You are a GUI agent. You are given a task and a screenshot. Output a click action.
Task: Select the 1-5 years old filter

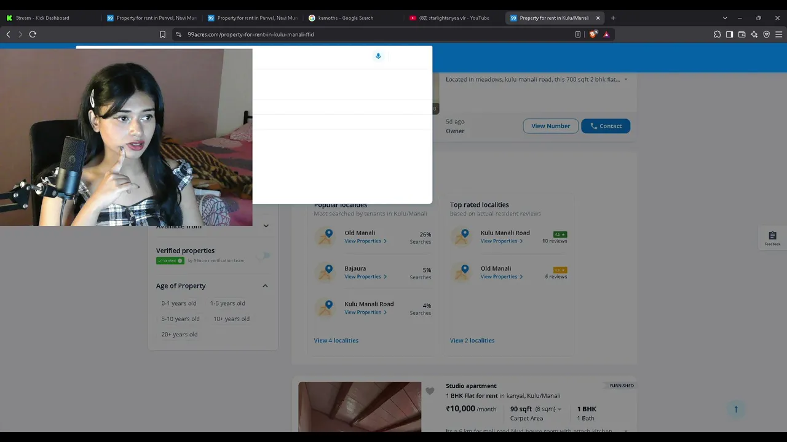[227, 303]
